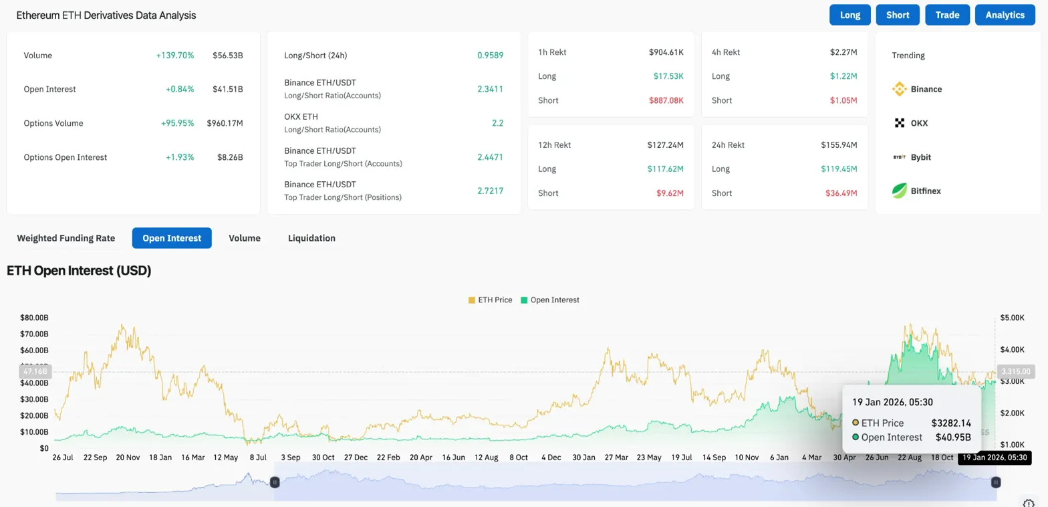1048x507 pixels.
Task: Select the Volume chart tab
Action: click(x=244, y=238)
